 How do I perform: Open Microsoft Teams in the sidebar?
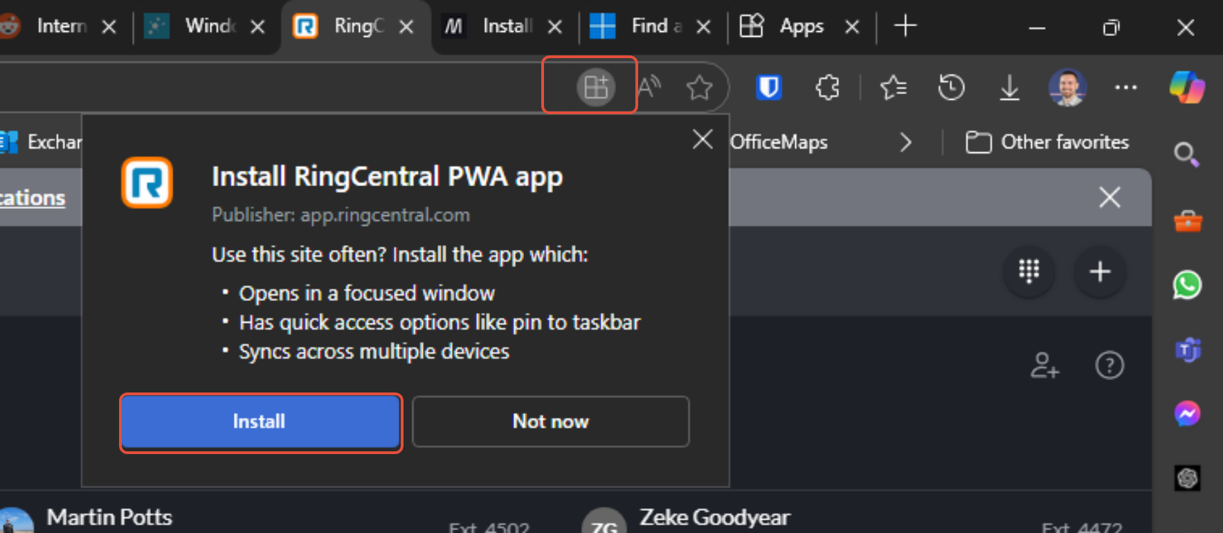1188,350
